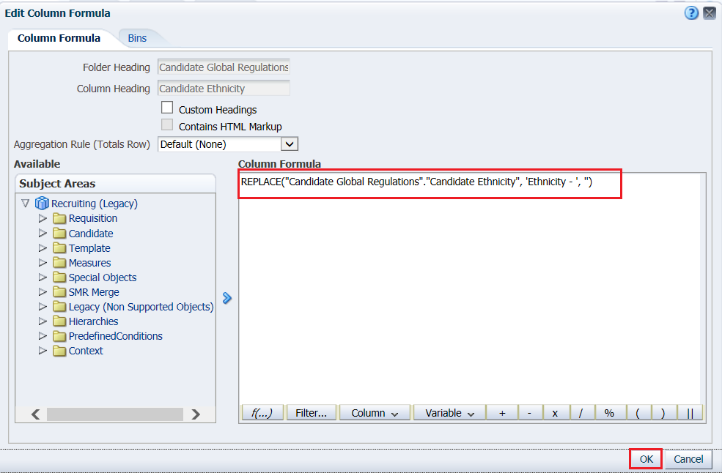Insert a closing parenthesis
Image resolution: width=722 pixels, height=473 pixels.
click(x=663, y=413)
